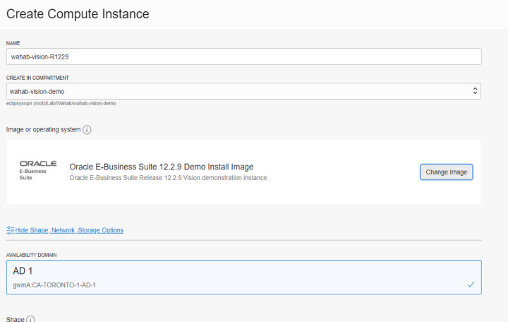This screenshot has height=322, width=508.
Task: Click the Vision demonstration instance description text
Action: (x=168, y=178)
